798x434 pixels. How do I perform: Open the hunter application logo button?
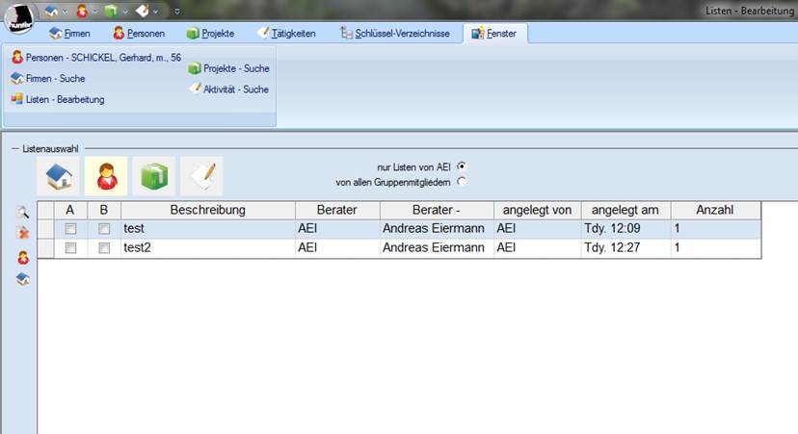[20, 14]
